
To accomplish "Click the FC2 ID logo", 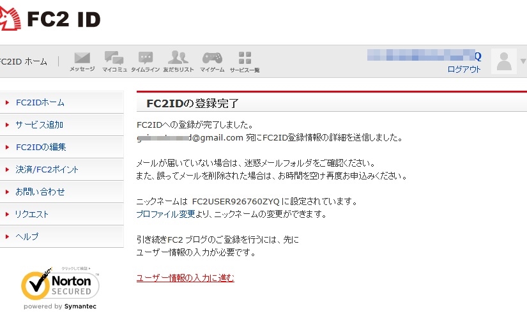I will 50,19.
